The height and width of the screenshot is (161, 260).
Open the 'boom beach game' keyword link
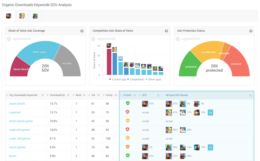pos(21,121)
